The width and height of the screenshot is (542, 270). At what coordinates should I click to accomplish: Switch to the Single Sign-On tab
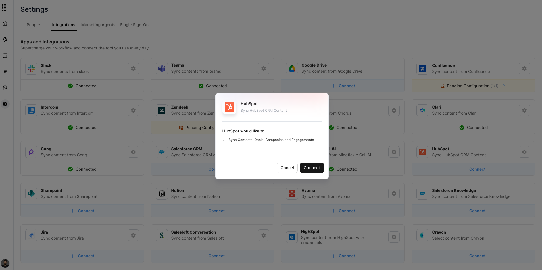pos(134,25)
